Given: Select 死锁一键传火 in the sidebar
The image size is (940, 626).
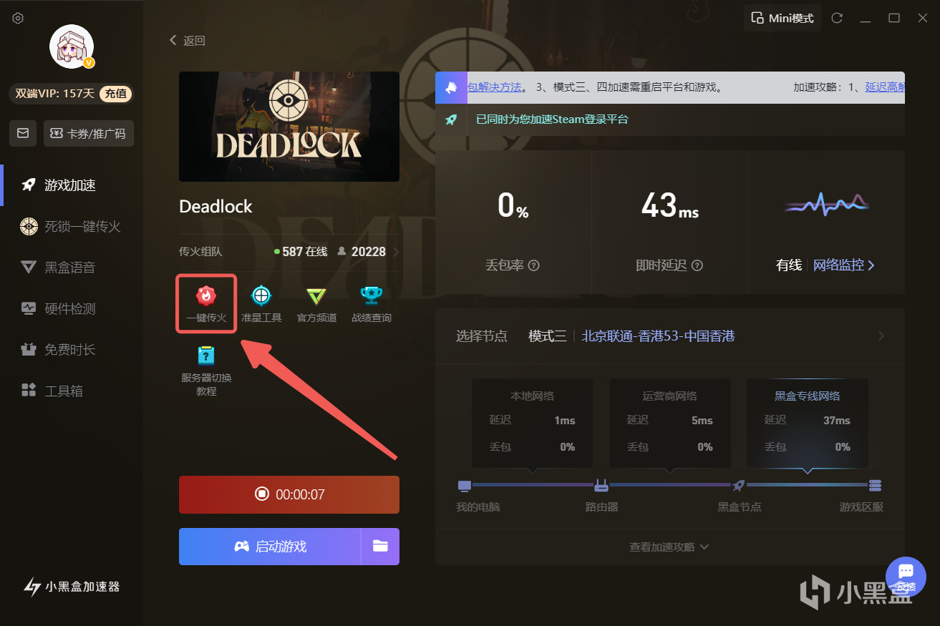Looking at the screenshot, I should [x=72, y=227].
